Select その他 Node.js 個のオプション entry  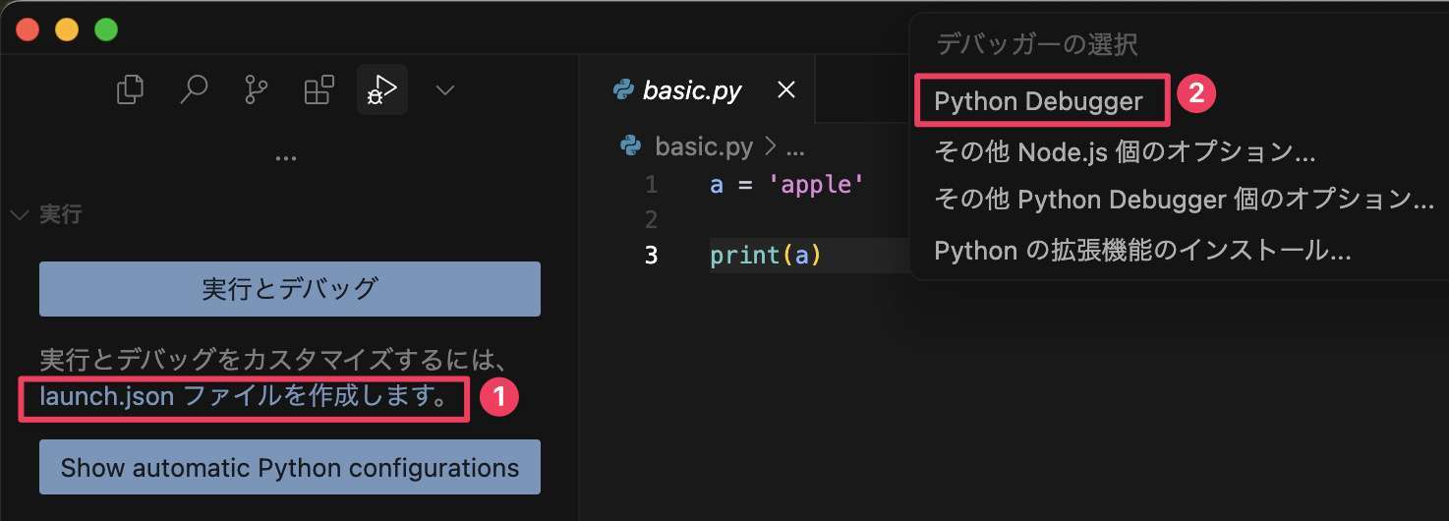1125,151
